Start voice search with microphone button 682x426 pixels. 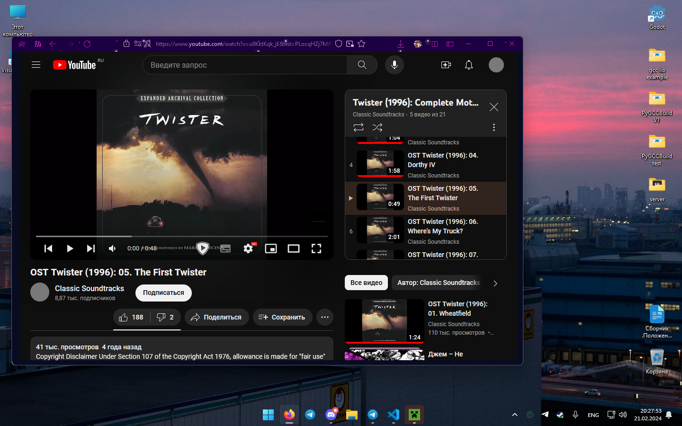click(x=395, y=65)
